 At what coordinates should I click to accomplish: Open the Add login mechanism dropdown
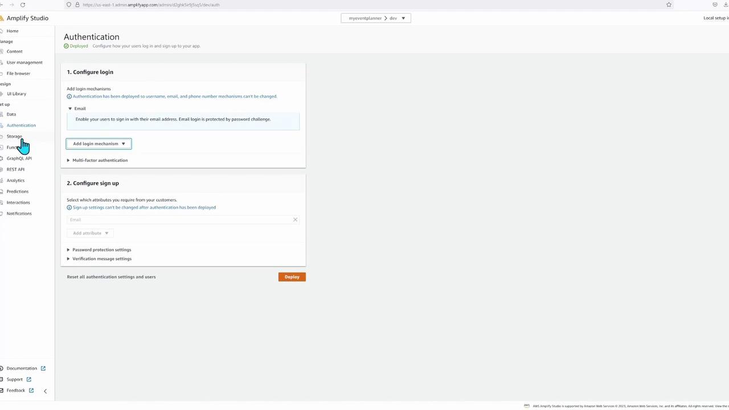point(99,143)
